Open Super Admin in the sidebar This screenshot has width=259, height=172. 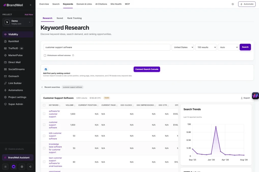(x=18, y=104)
